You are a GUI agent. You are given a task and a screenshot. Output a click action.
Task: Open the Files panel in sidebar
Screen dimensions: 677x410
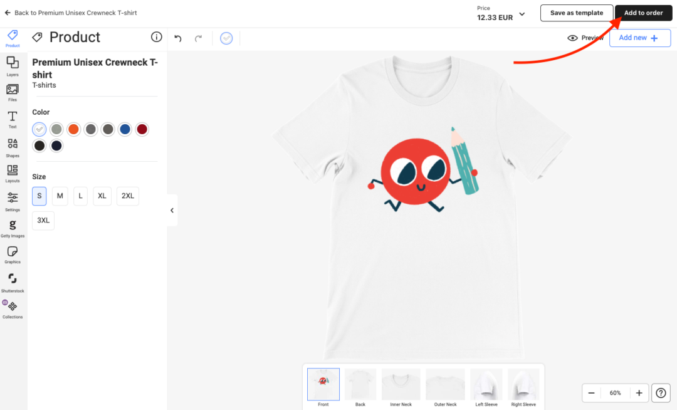coord(13,92)
